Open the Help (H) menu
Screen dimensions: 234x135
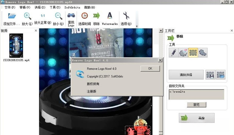pyautogui.click(x=90, y=7)
